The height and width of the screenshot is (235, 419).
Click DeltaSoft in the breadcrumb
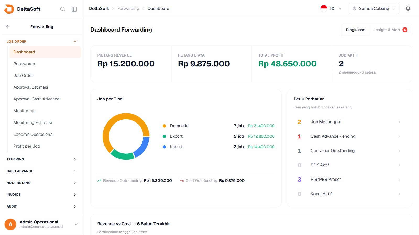[99, 8]
